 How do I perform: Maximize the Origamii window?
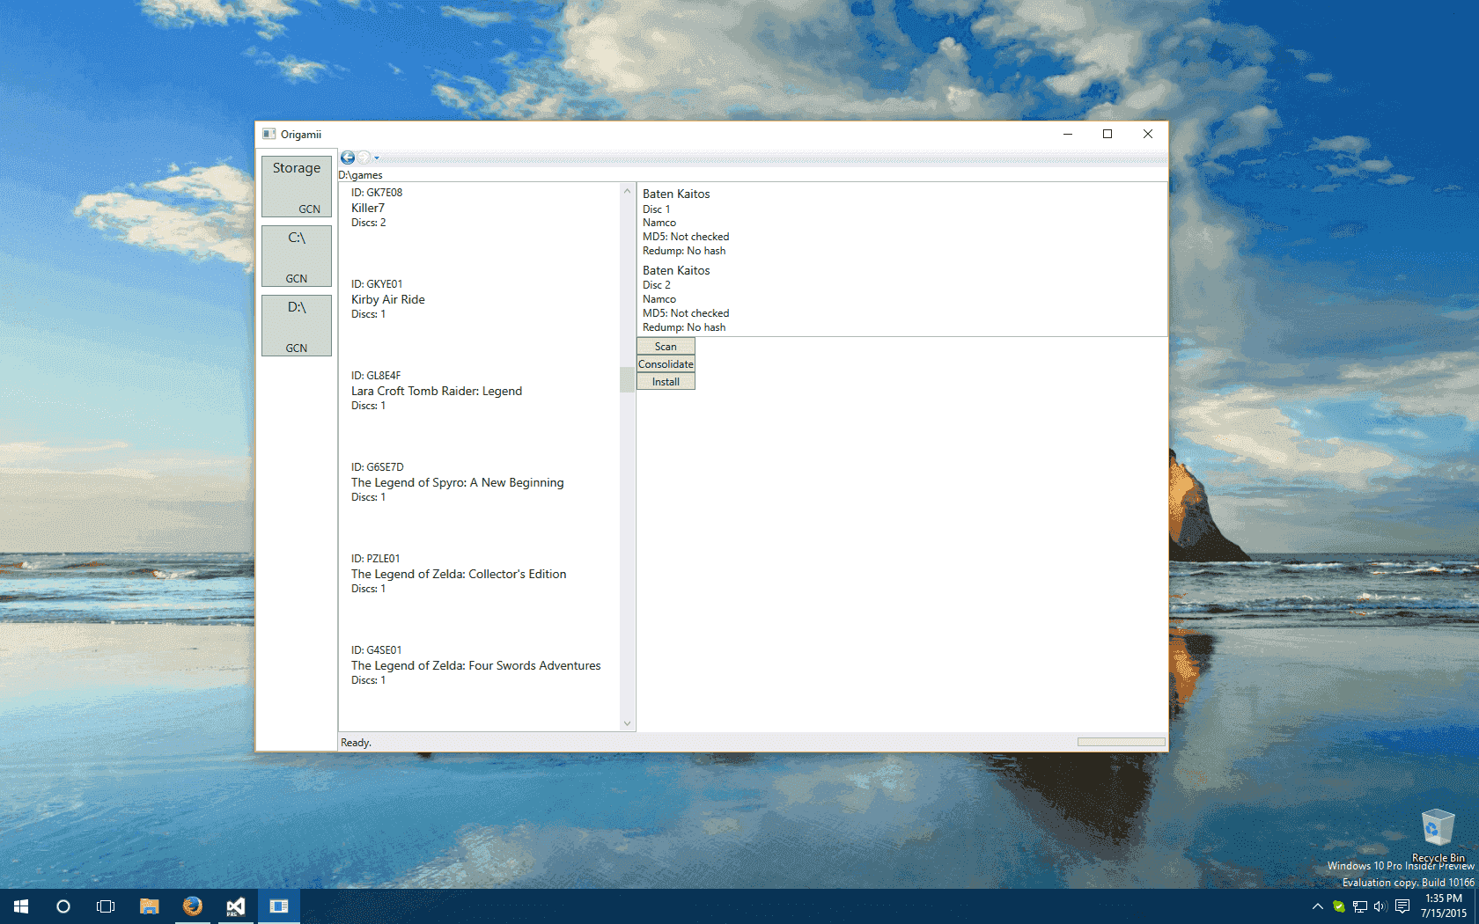coord(1107,134)
